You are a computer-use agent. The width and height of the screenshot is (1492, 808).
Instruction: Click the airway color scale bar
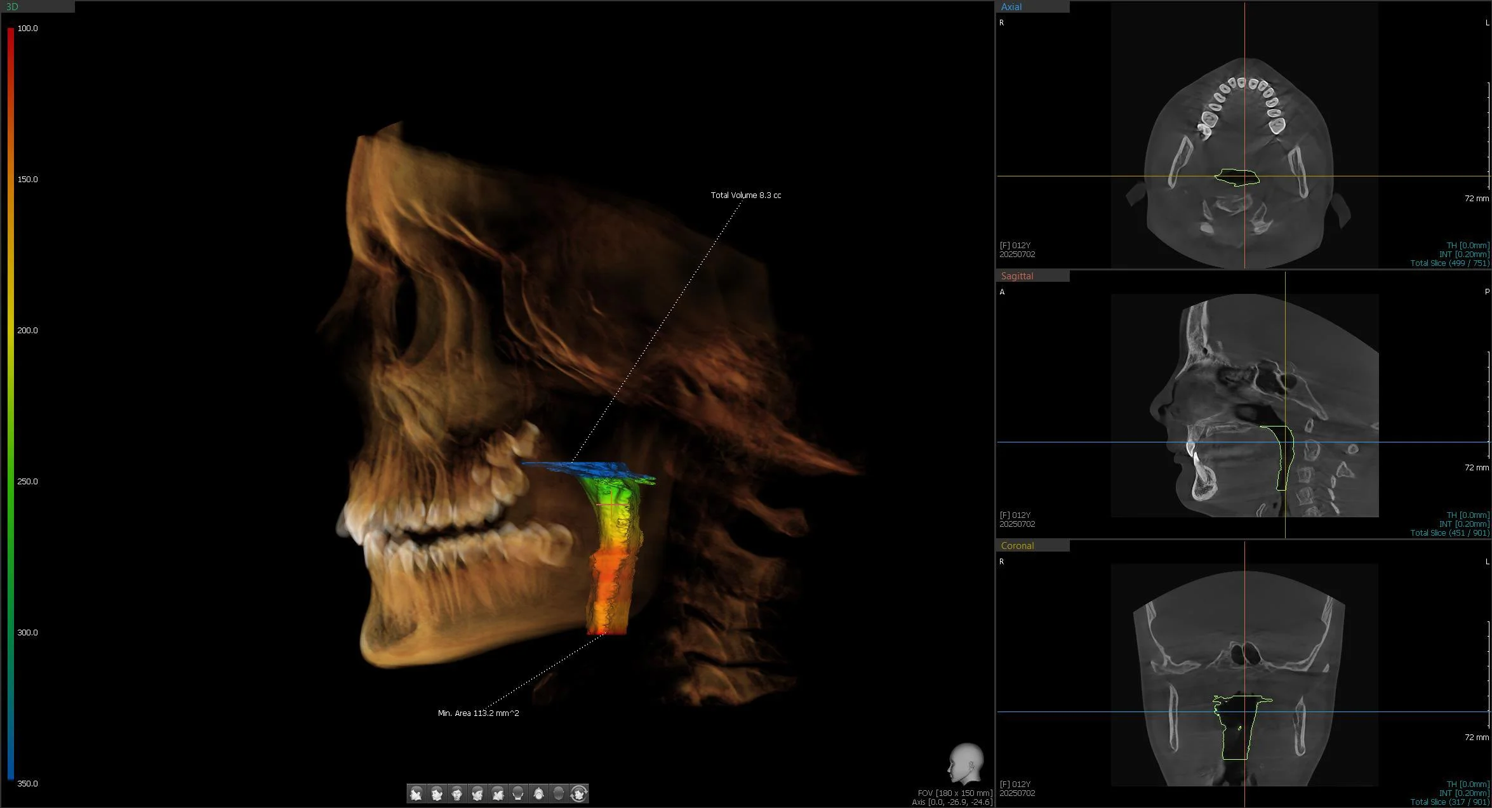pyautogui.click(x=11, y=404)
